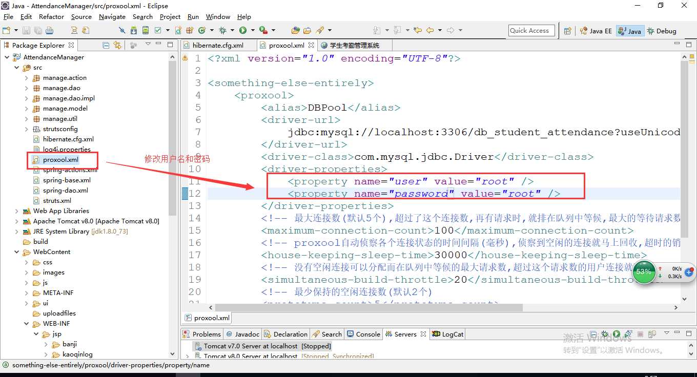
Task: Open the Refactor menu
Action: pyautogui.click(x=51, y=16)
